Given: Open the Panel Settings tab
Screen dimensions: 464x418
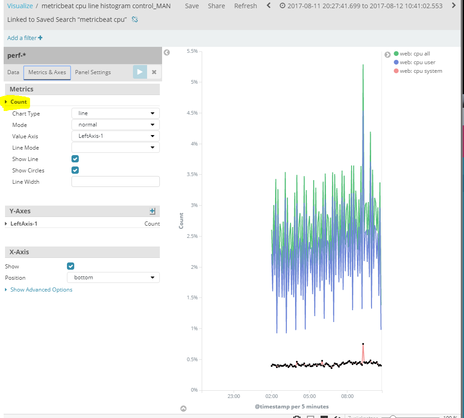Looking at the screenshot, I should click(93, 72).
